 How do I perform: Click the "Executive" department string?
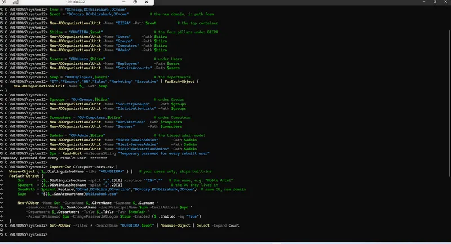(147, 82)
